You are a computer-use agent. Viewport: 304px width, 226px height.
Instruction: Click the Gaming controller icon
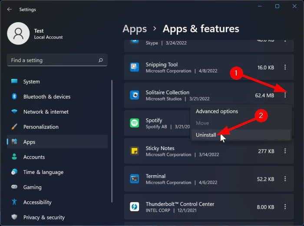(x=14, y=187)
